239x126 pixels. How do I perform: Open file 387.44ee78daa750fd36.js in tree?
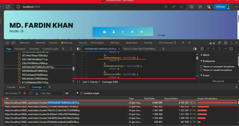[35, 55]
